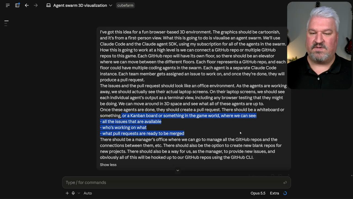Jump to latest with the down chevron
Screen dimensions: 353x199
(x=178, y=170)
